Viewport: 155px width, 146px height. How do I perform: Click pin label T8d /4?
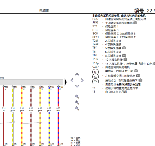click(6, 88)
